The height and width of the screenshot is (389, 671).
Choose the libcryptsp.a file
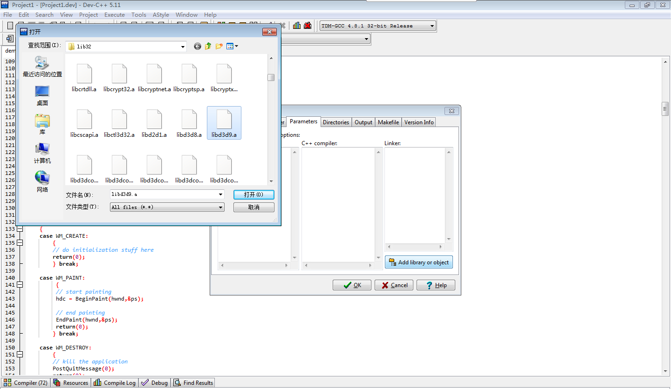(189, 78)
